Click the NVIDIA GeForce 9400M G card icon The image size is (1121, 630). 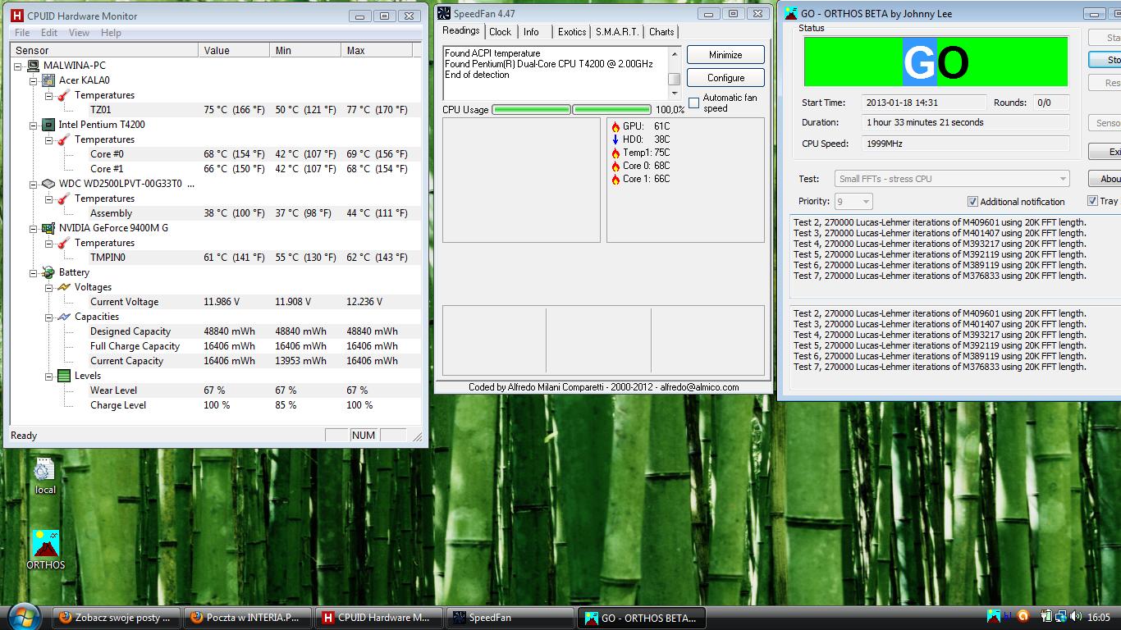48,228
